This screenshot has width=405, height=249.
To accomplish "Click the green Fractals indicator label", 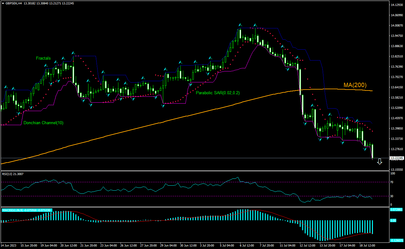I will click(x=43, y=58).
